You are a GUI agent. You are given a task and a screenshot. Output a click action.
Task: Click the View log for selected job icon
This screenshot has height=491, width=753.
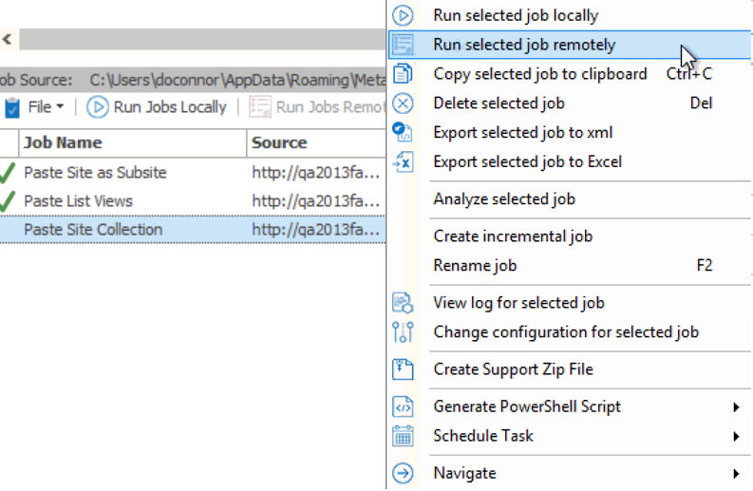click(x=403, y=303)
